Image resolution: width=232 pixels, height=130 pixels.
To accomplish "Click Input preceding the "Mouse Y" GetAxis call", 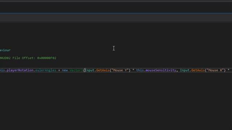I will pos(90,70).
